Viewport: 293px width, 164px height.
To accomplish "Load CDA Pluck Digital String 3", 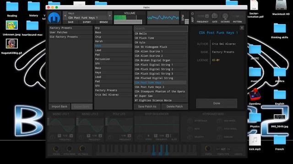I will (x=161, y=74).
